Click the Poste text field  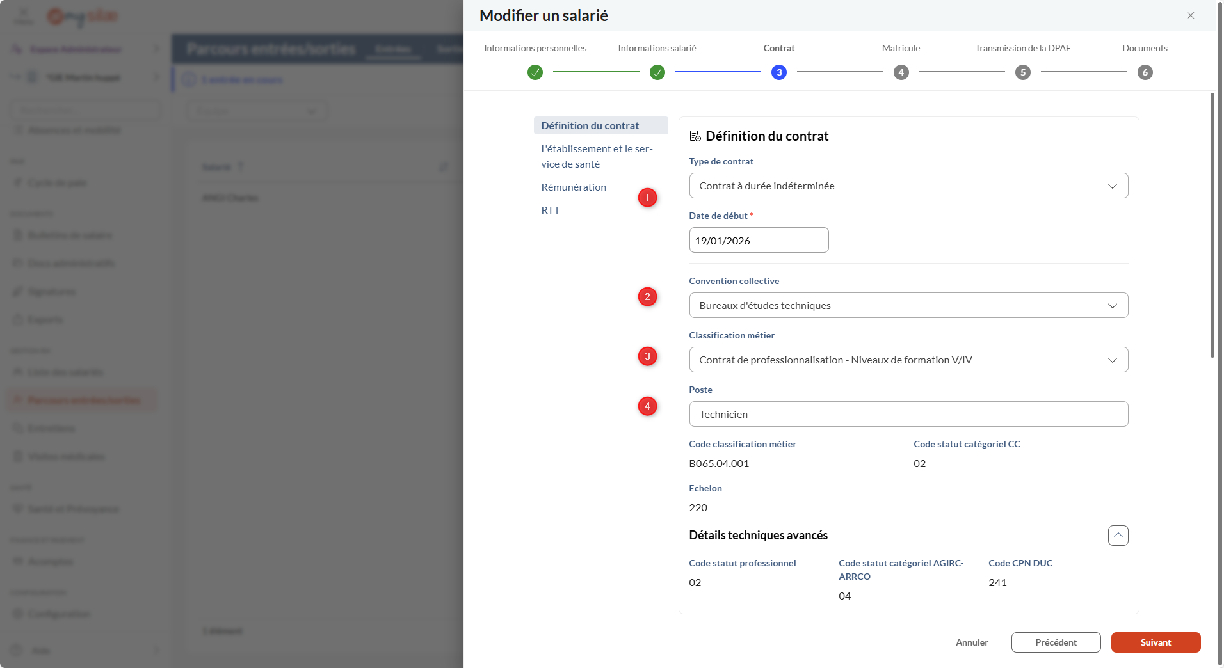point(908,415)
